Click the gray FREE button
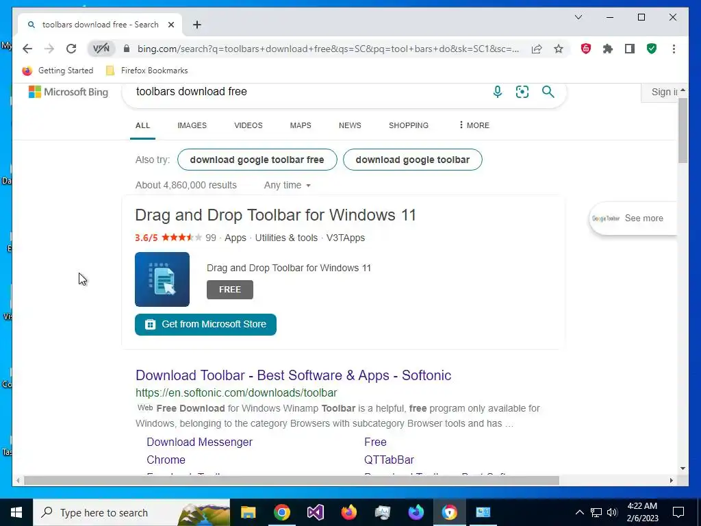 point(230,290)
